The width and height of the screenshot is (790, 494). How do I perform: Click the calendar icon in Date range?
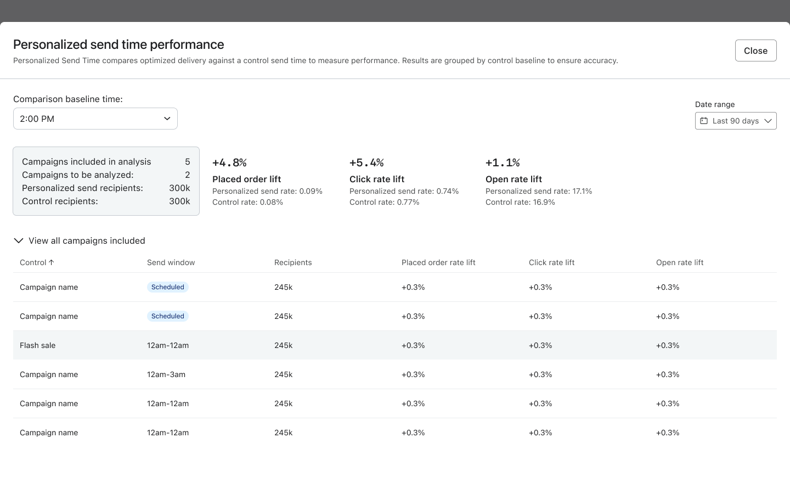pyautogui.click(x=704, y=121)
